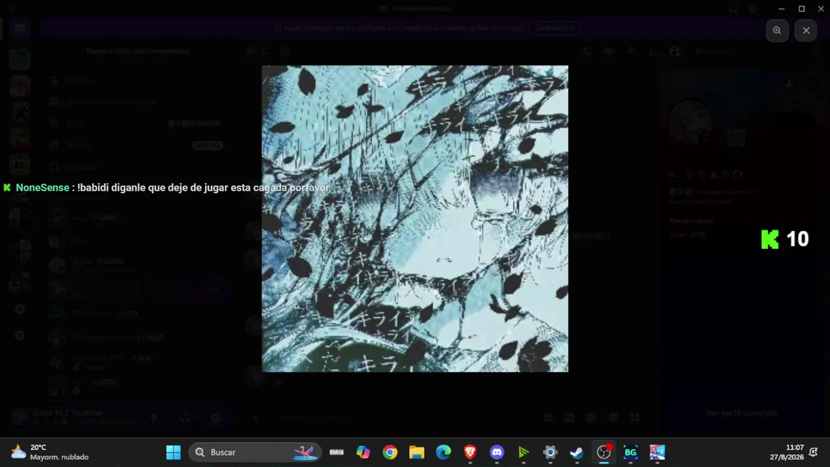Open the Brave browser taskbar icon
830x467 pixels.
(470, 452)
